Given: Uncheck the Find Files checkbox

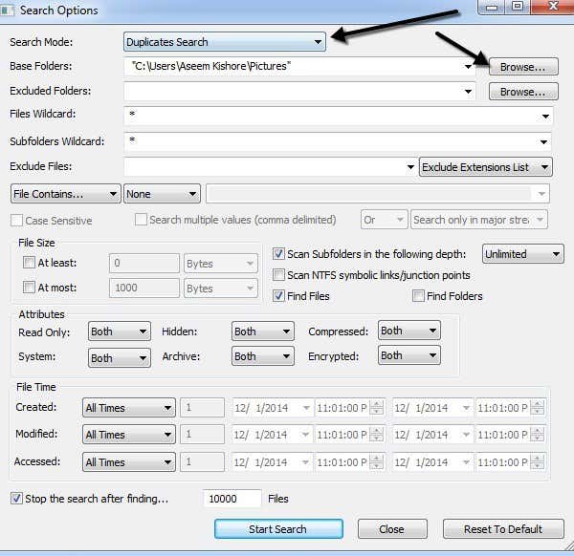Looking at the screenshot, I should [278, 295].
